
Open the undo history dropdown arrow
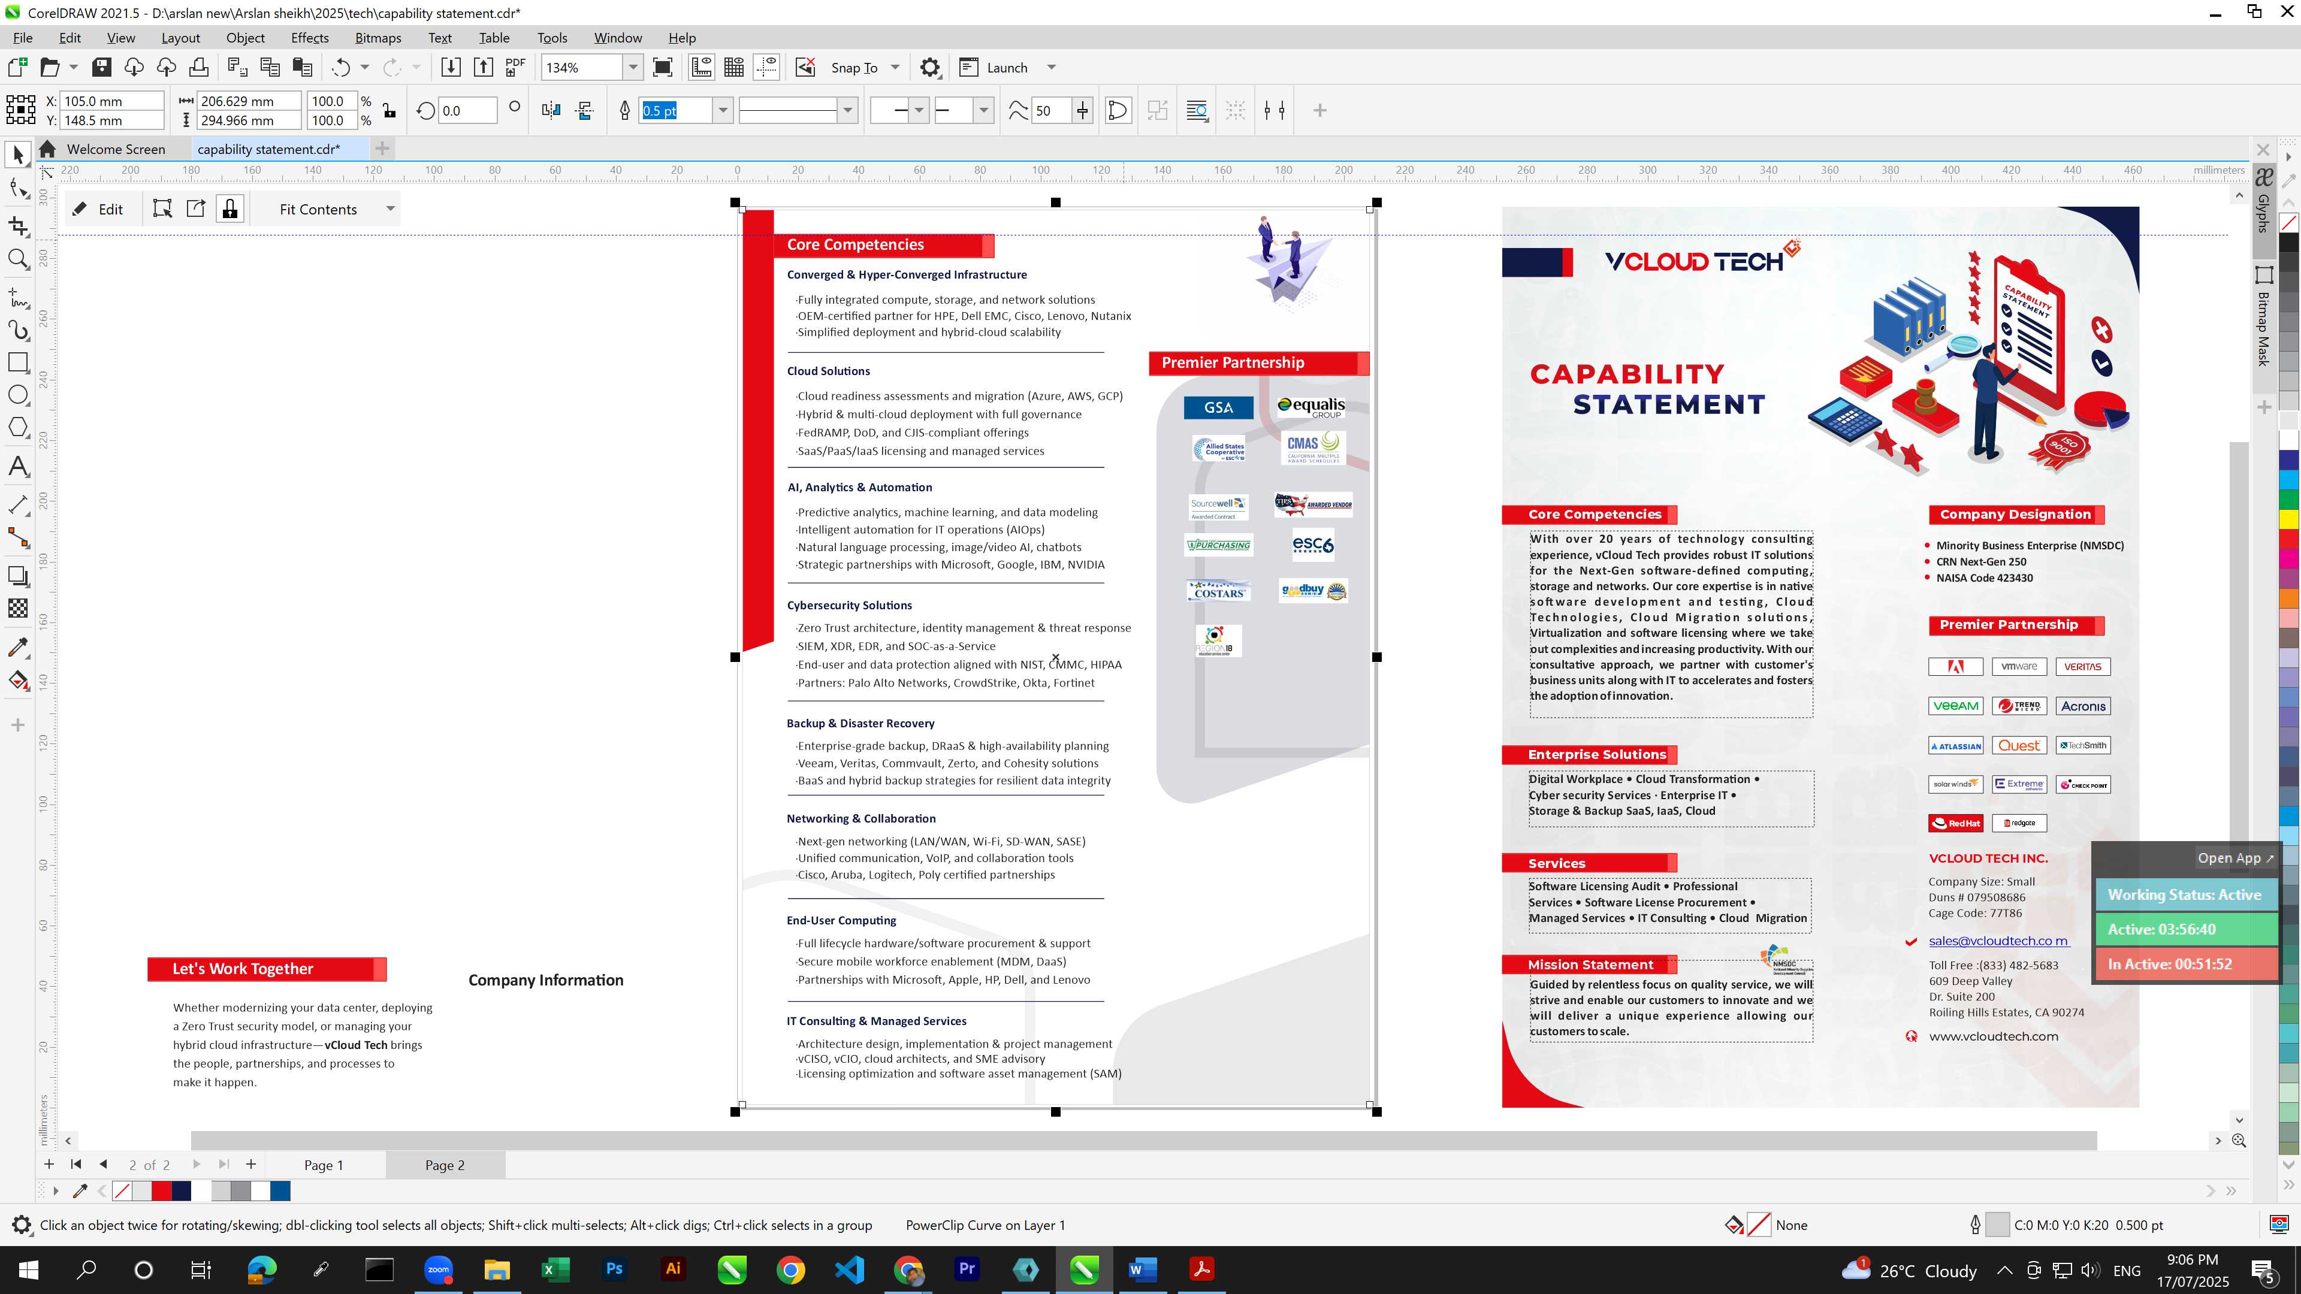[364, 67]
